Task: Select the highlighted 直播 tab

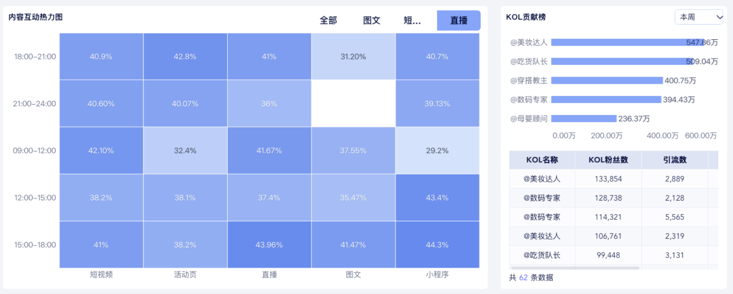Action: pos(459,20)
